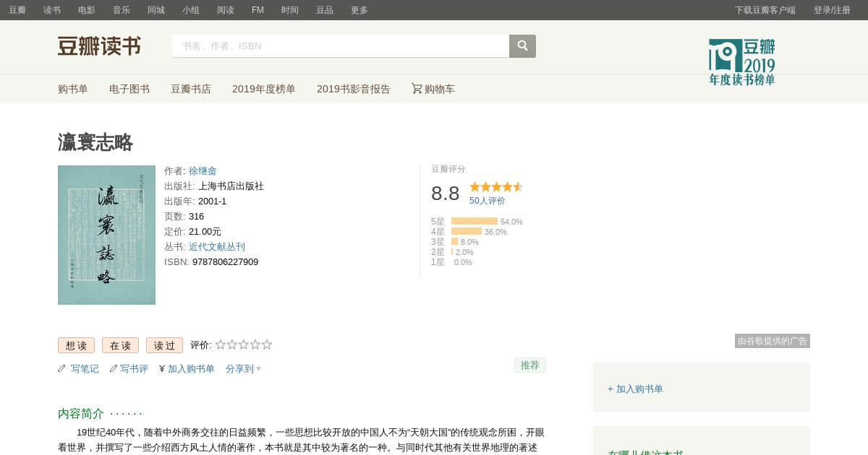Open the 50人评价 ratings link
868x455 pixels.
pos(488,201)
